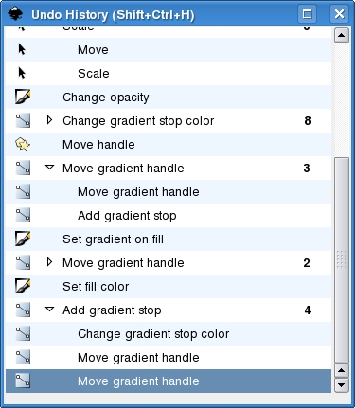Click the Inkscape logo in the title bar
Image resolution: width=355 pixels, height=408 pixels.
tap(15, 14)
